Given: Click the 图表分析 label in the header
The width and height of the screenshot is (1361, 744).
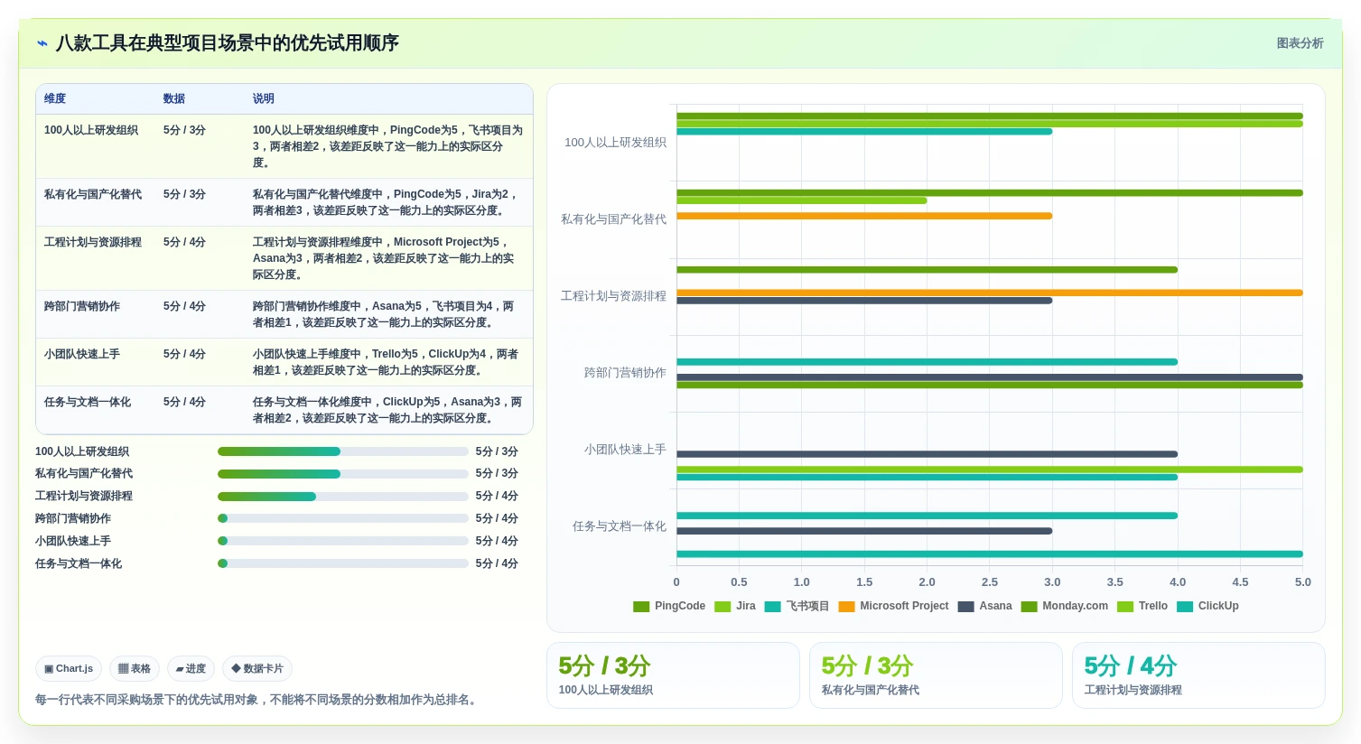Looking at the screenshot, I should click(1300, 43).
